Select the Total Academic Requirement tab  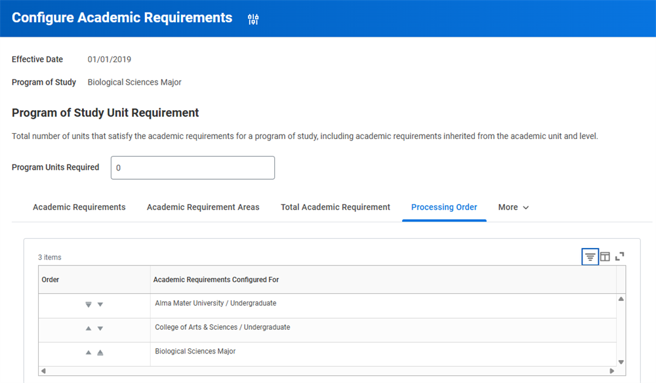click(x=335, y=207)
